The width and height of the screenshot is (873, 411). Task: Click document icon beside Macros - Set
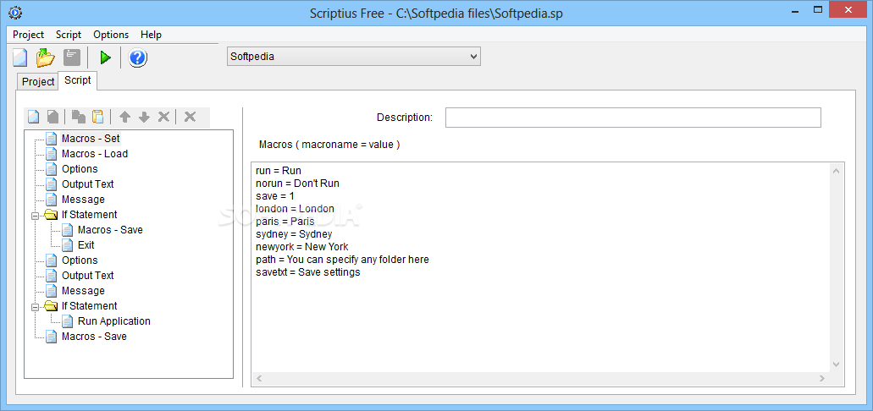coord(51,139)
